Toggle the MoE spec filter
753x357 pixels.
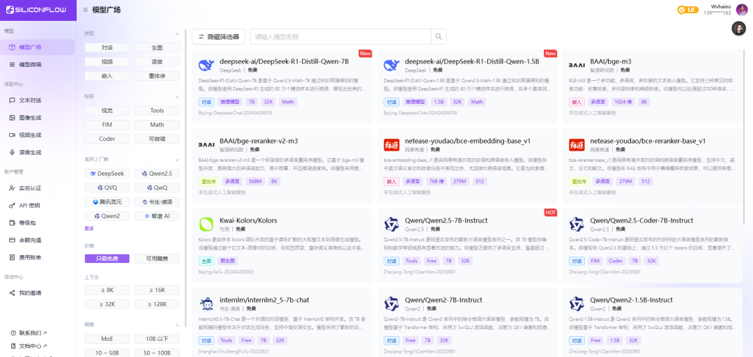(x=107, y=339)
